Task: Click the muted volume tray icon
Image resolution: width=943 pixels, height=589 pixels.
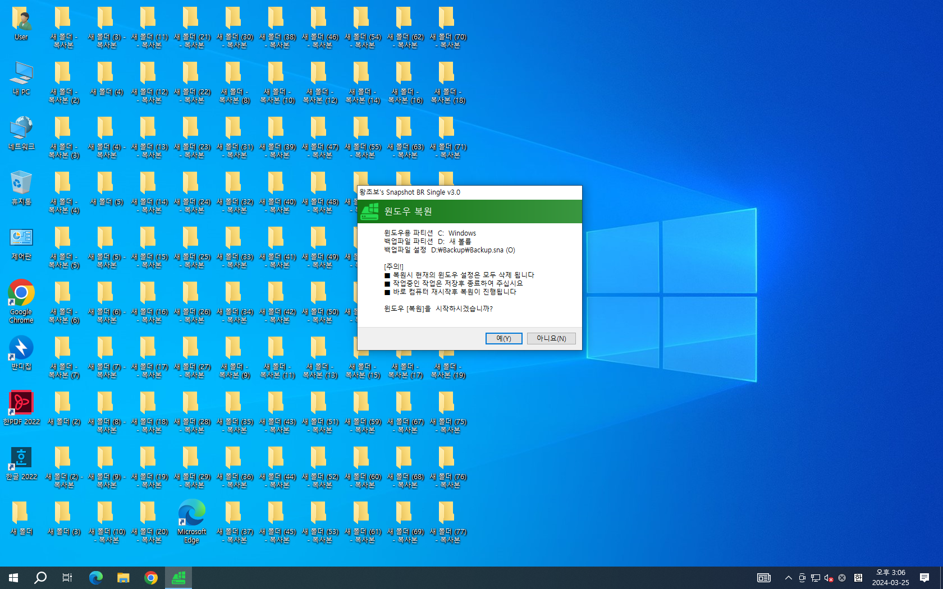Action: coord(828,578)
